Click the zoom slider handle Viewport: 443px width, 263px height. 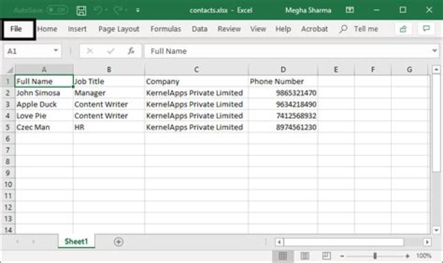coord(375,256)
